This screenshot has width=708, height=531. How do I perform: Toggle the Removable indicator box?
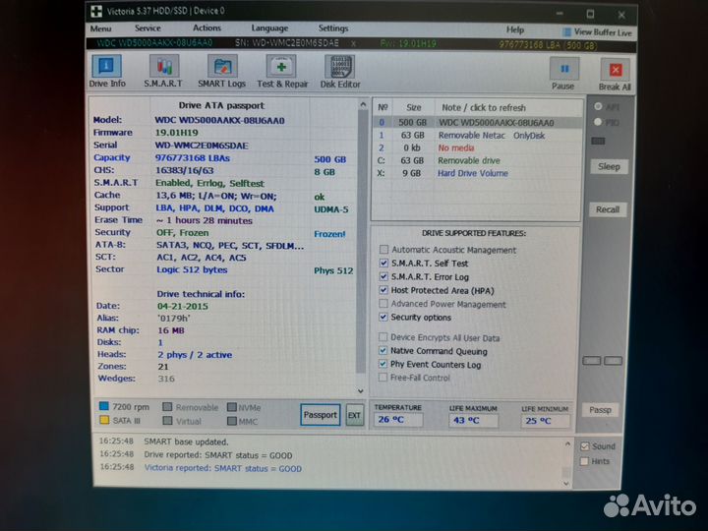click(167, 407)
